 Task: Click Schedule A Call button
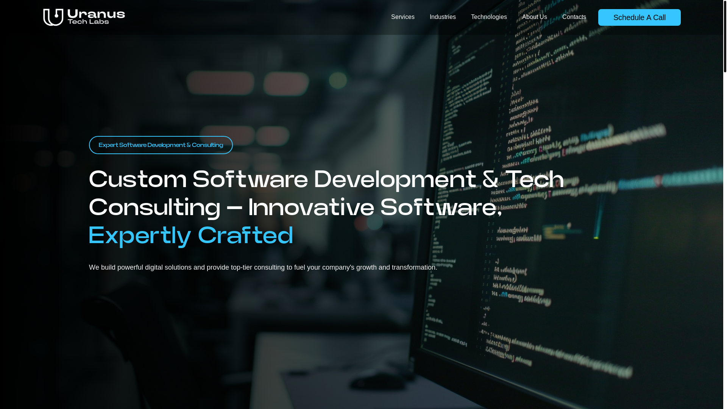639,17
